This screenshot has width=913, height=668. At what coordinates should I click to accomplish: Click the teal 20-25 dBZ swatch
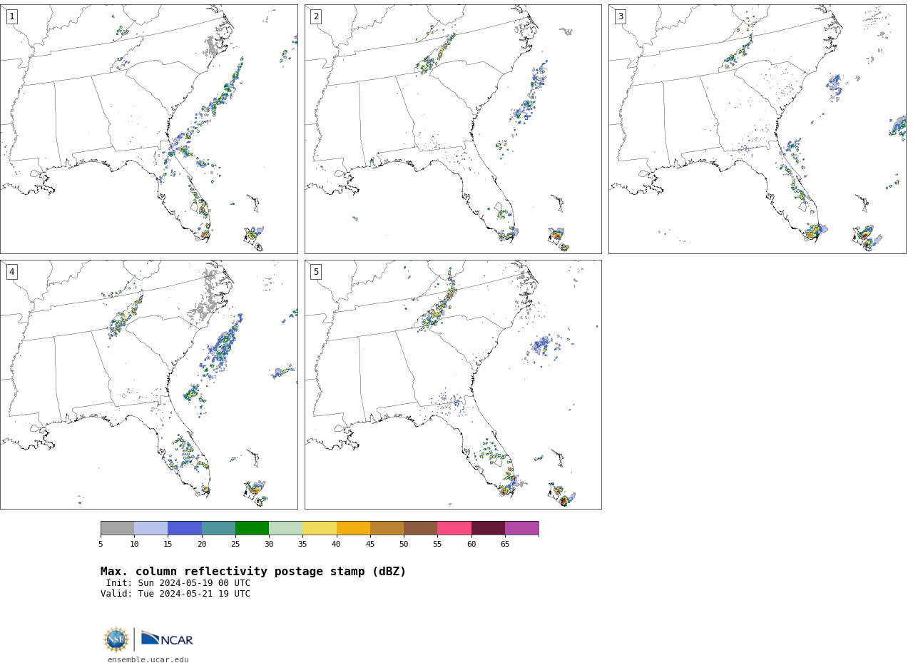click(218, 528)
